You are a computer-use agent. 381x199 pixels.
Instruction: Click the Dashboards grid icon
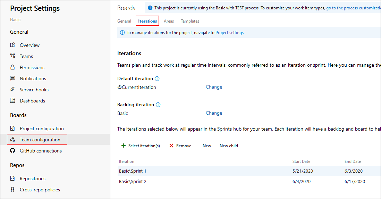click(12, 100)
